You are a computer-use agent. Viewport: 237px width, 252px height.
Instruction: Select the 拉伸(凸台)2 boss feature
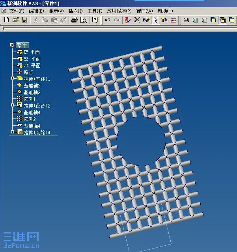37,106
